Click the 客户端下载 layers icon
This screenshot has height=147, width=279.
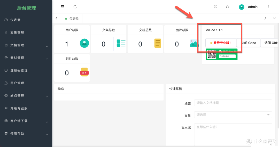click(x=6, y=121)
